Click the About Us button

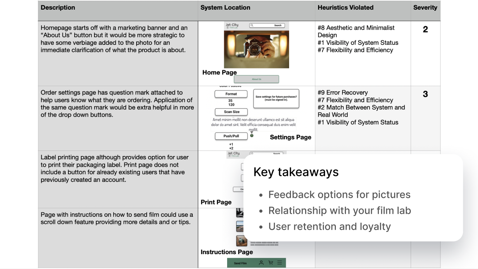pyautogui.click(x=256, y=79)
